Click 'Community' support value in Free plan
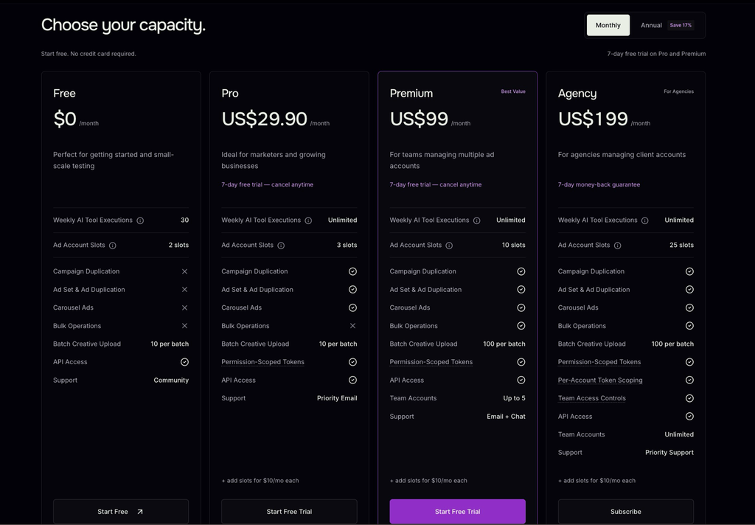Screen dimensions: 755x525 coord(171,380)
